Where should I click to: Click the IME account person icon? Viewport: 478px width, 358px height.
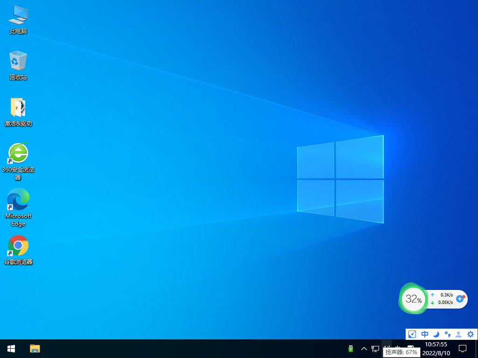(x=458, y=334)
